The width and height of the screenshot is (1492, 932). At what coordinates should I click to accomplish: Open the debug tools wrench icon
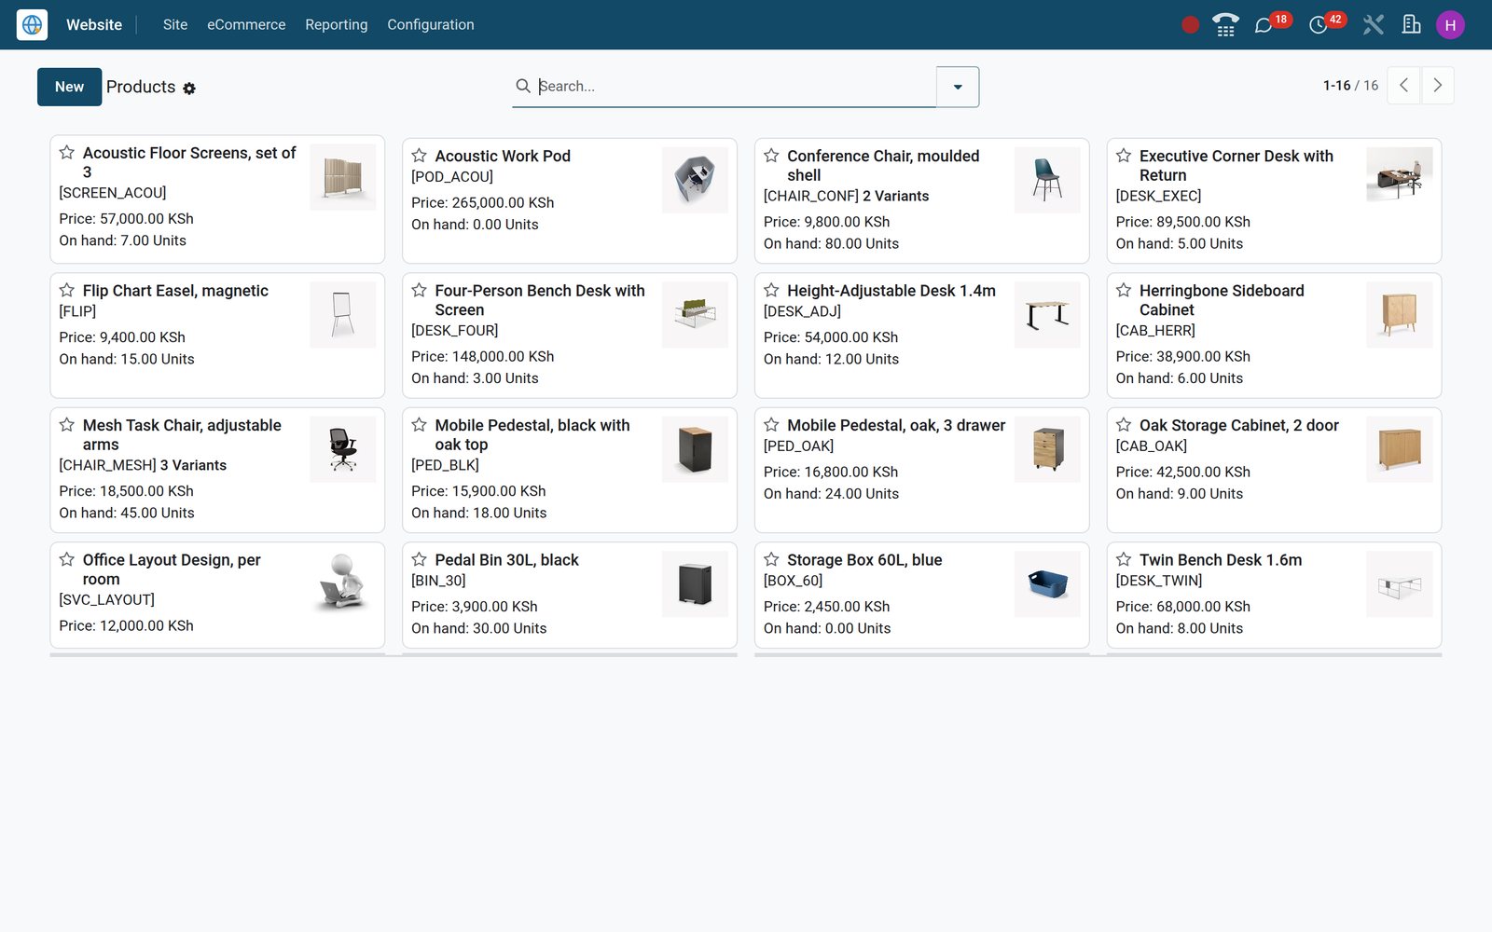[x=1373, y=25]
